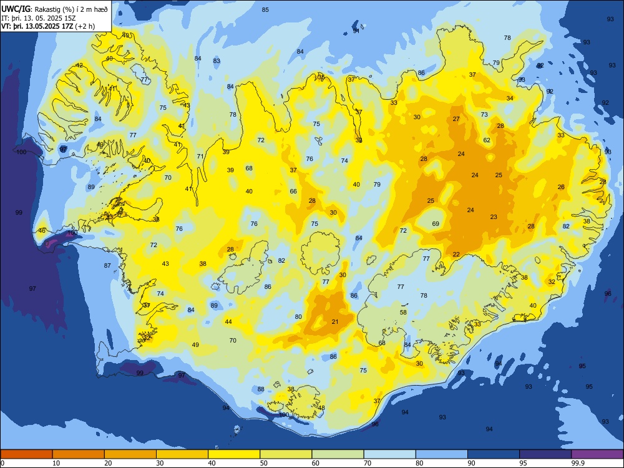The width and height of the screenshot is (624, 468).
Task: Click the '95' legend scale label
Action: point(523,463)
